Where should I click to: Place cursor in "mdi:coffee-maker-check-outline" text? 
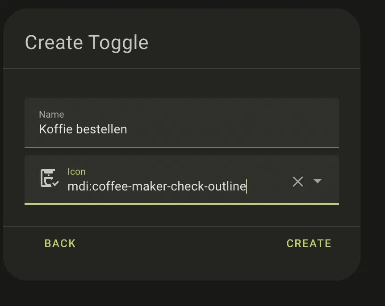(x=156, y=186)
